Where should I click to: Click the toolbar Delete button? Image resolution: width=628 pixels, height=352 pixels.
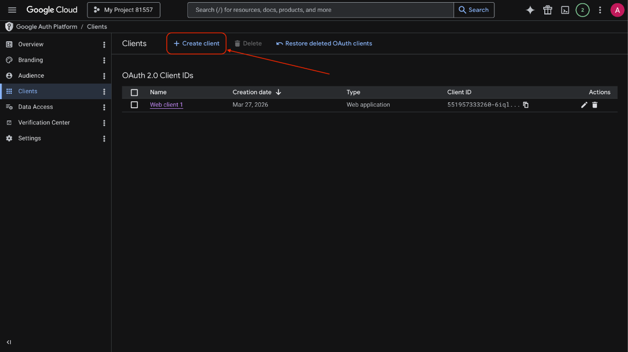tap(248, 43)
